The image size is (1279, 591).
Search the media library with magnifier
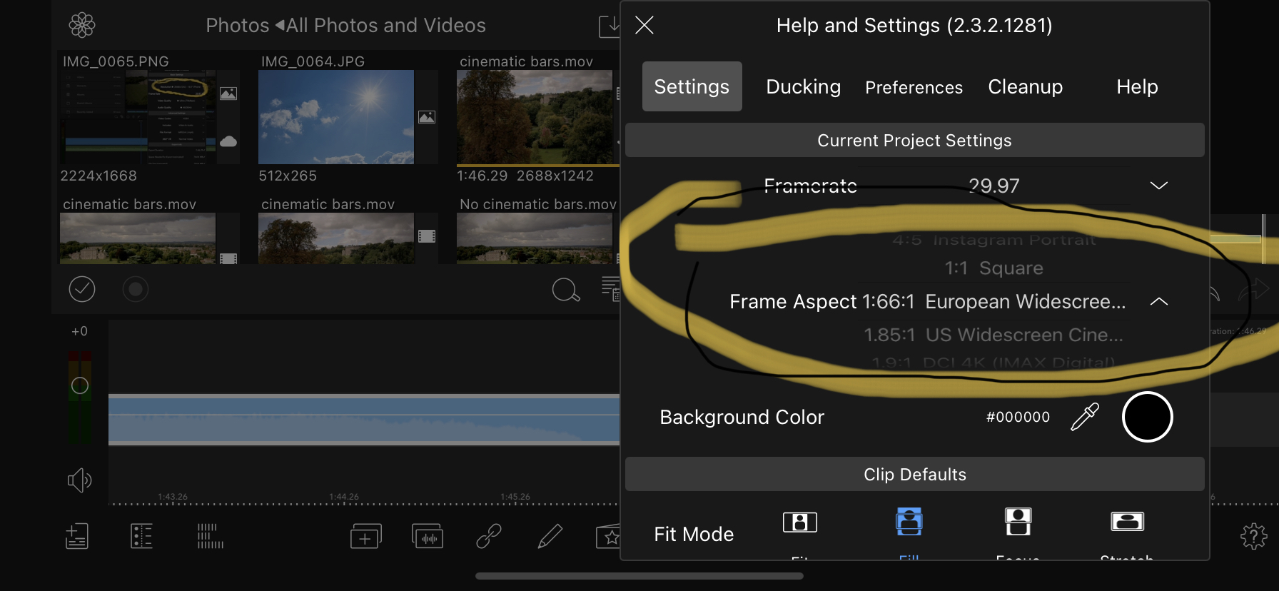coord(566,290)
